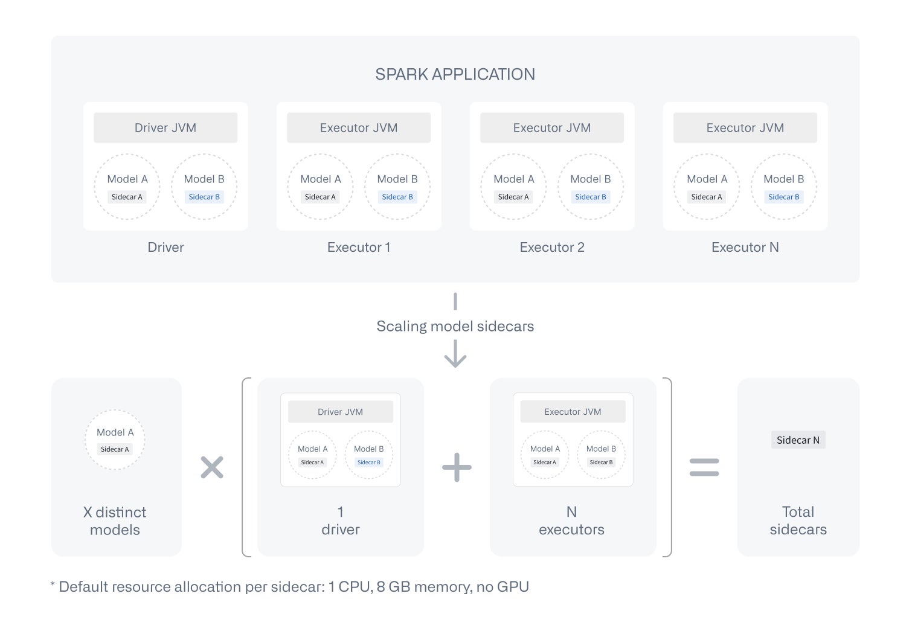The image size is (912, 637).
Task: Click the Driver caption below the Spark Application driver card
Action: [x=165, y=248]
